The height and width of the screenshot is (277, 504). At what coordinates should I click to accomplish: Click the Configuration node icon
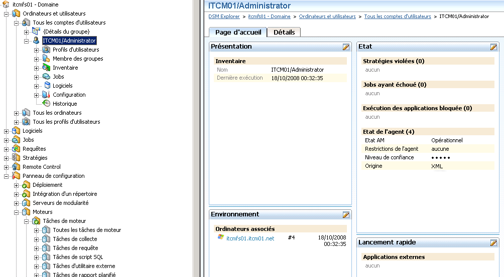(46, 95)
